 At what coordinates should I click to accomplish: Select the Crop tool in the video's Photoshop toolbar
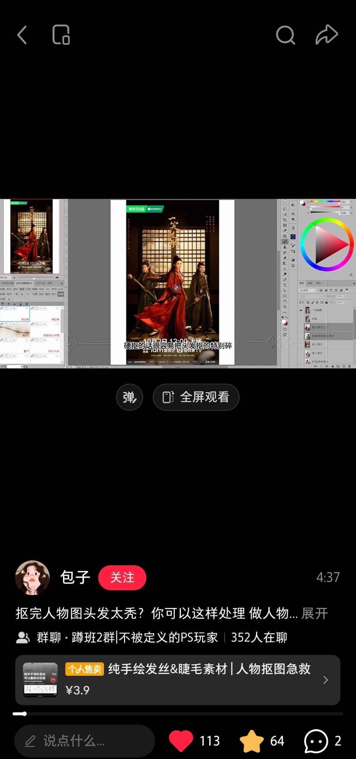pos(285,220)
